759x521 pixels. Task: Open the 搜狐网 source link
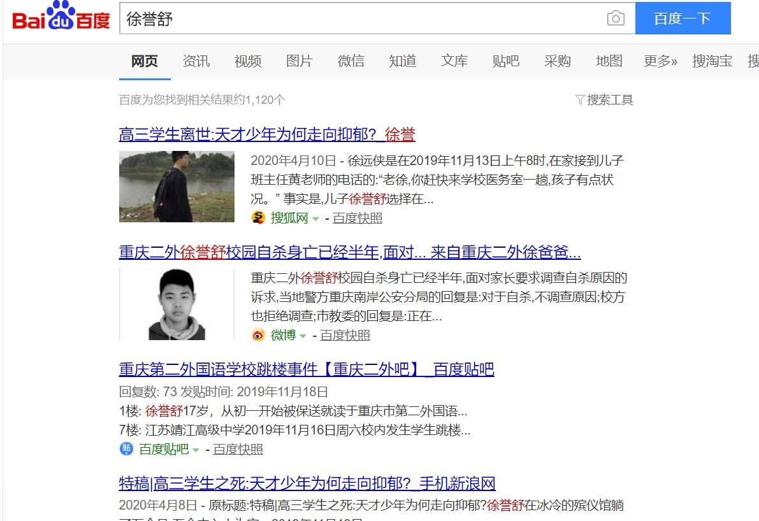coord(289,218)
